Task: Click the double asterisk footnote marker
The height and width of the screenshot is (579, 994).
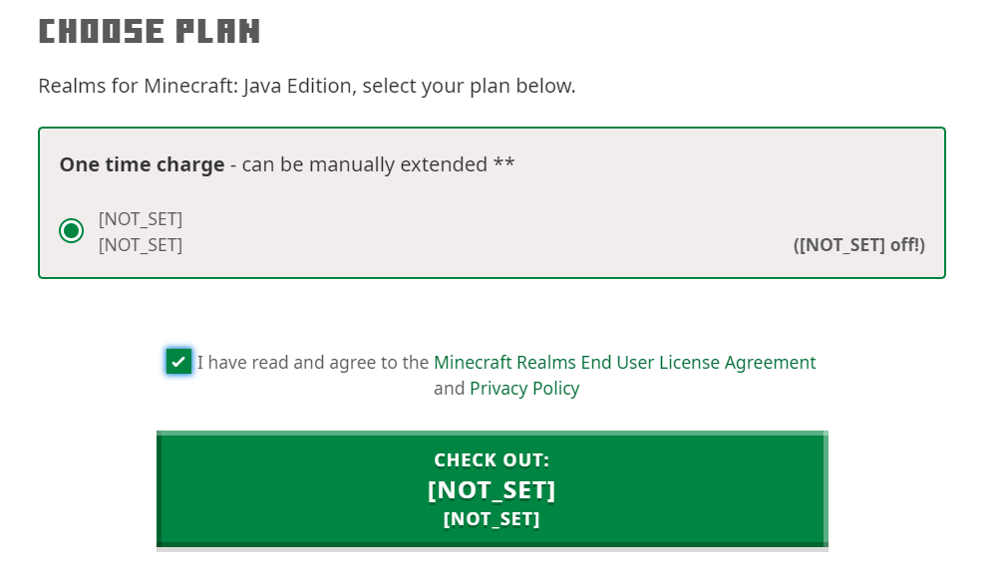Action: tap(504, 164)
